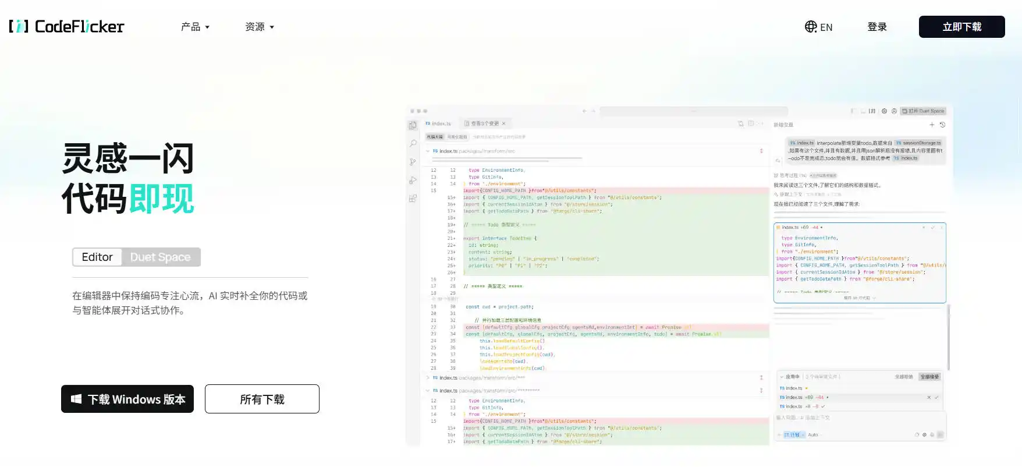This screenshot has height=467, width=1022.
Task: Toggle the layout panel icon beside gear
Action: click(872, 111)
